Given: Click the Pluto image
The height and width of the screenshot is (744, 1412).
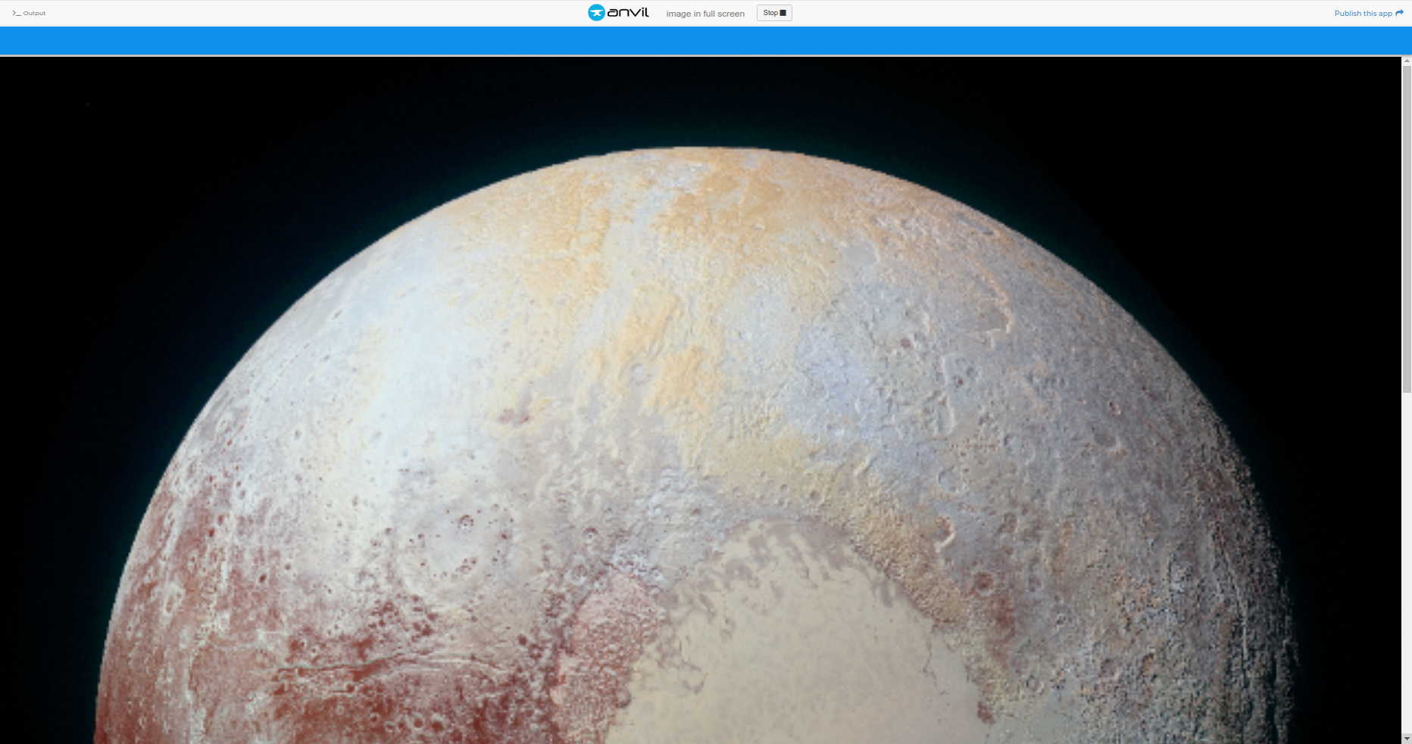Looking at the screenshot, I should [x=701, y=400].
